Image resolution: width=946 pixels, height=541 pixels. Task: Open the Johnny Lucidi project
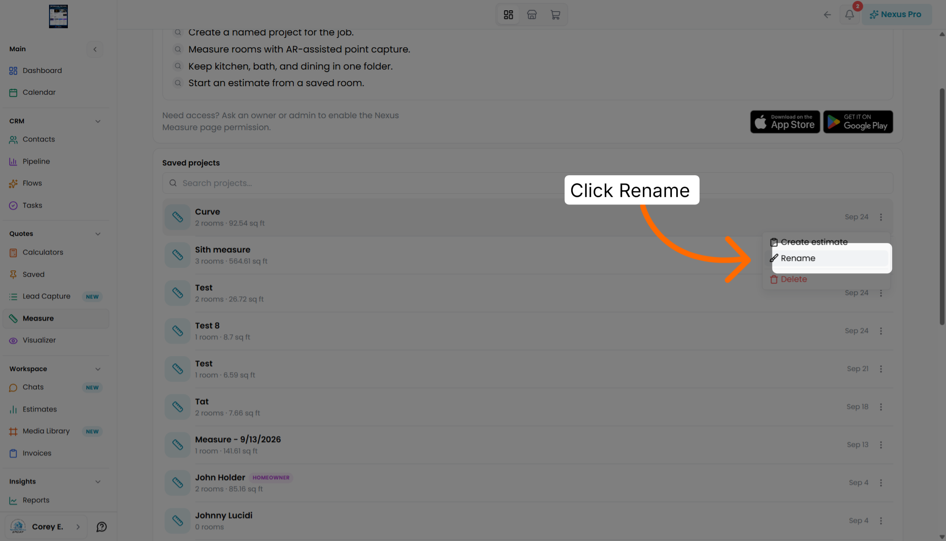pos(527,521)
